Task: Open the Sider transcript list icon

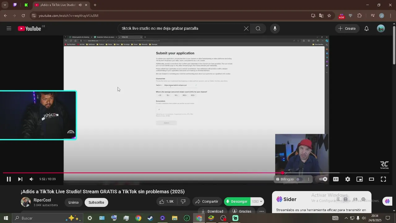Action: [x=338, y=199]
